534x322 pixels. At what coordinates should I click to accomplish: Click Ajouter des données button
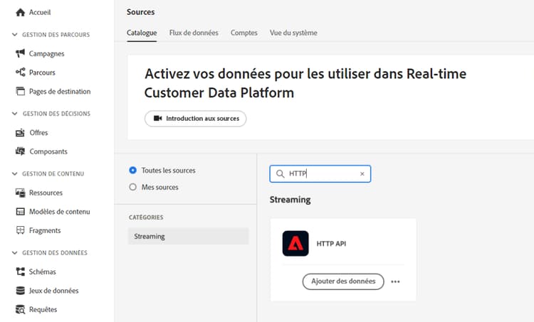tap(343, 281)
